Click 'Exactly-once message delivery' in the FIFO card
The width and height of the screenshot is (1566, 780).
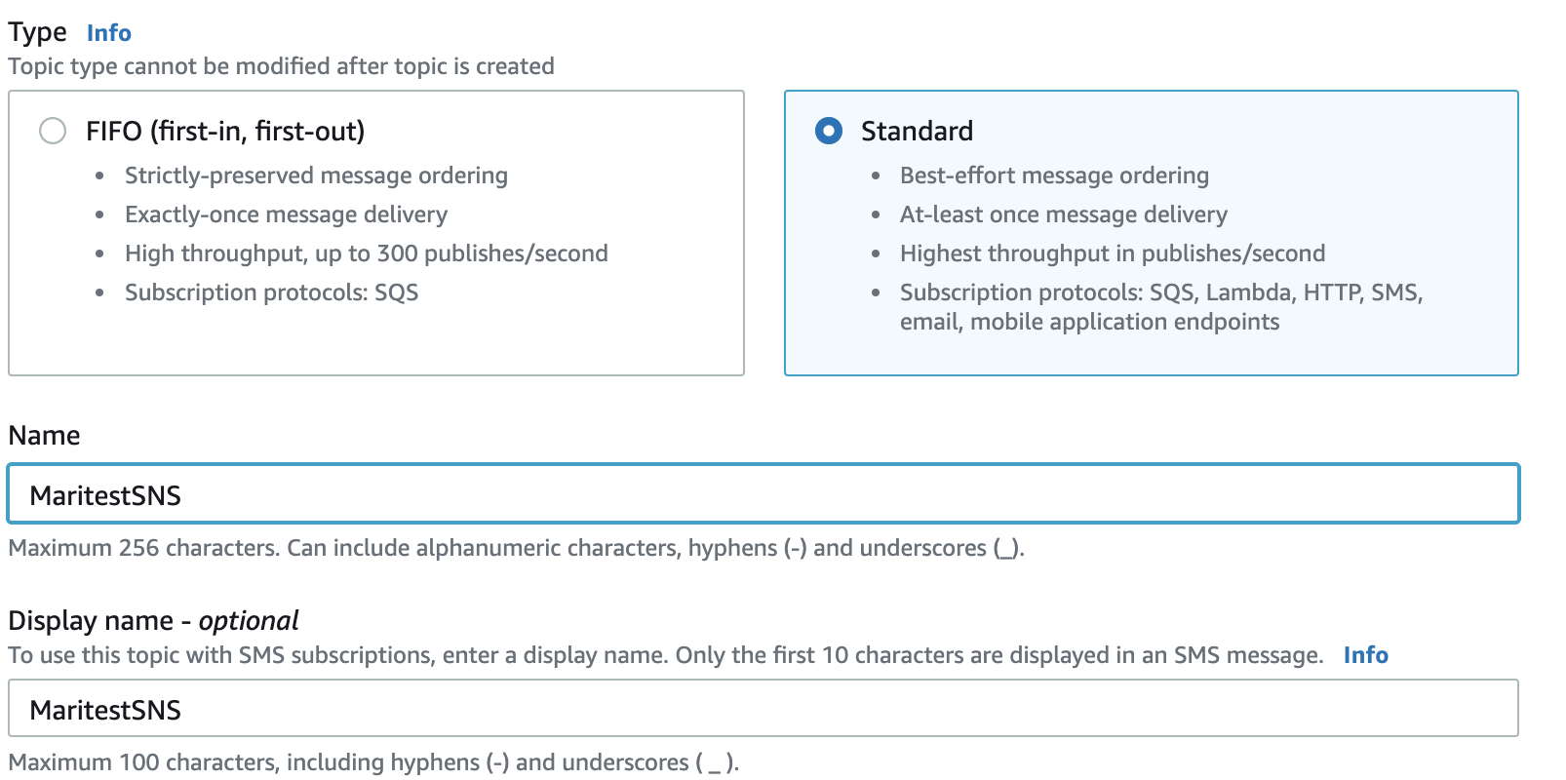(x=286, y=214)
